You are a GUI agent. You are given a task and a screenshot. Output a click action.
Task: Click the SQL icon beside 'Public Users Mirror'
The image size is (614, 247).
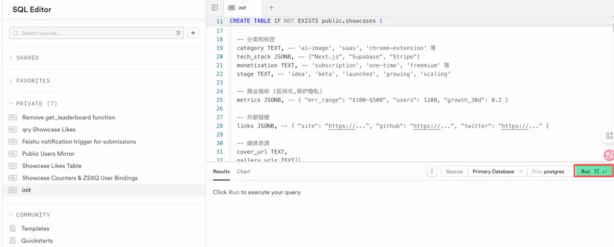pyautogui.click(x=13, y=154)
